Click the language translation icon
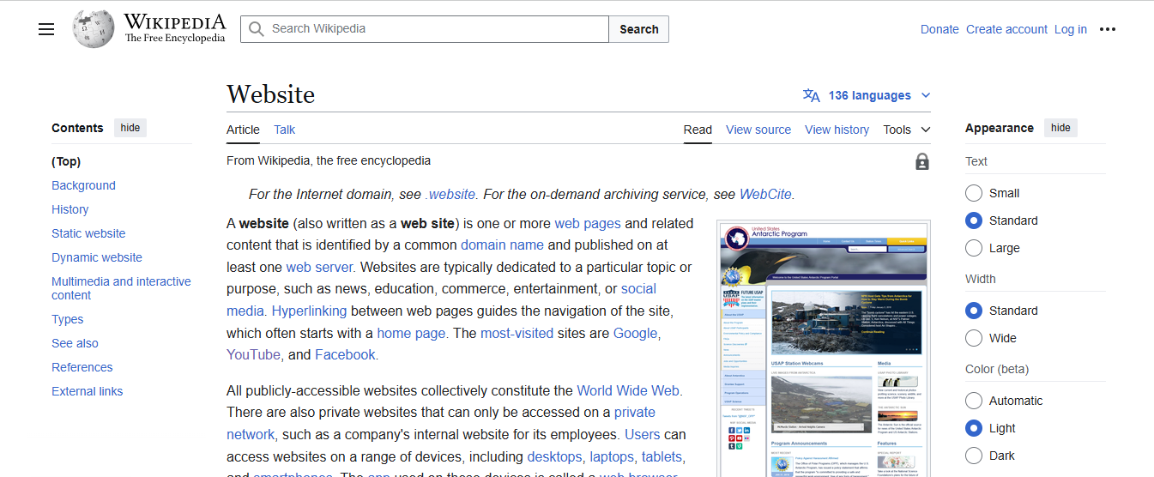This screenshot has height=477, width=1154. (x=811, y=95)
